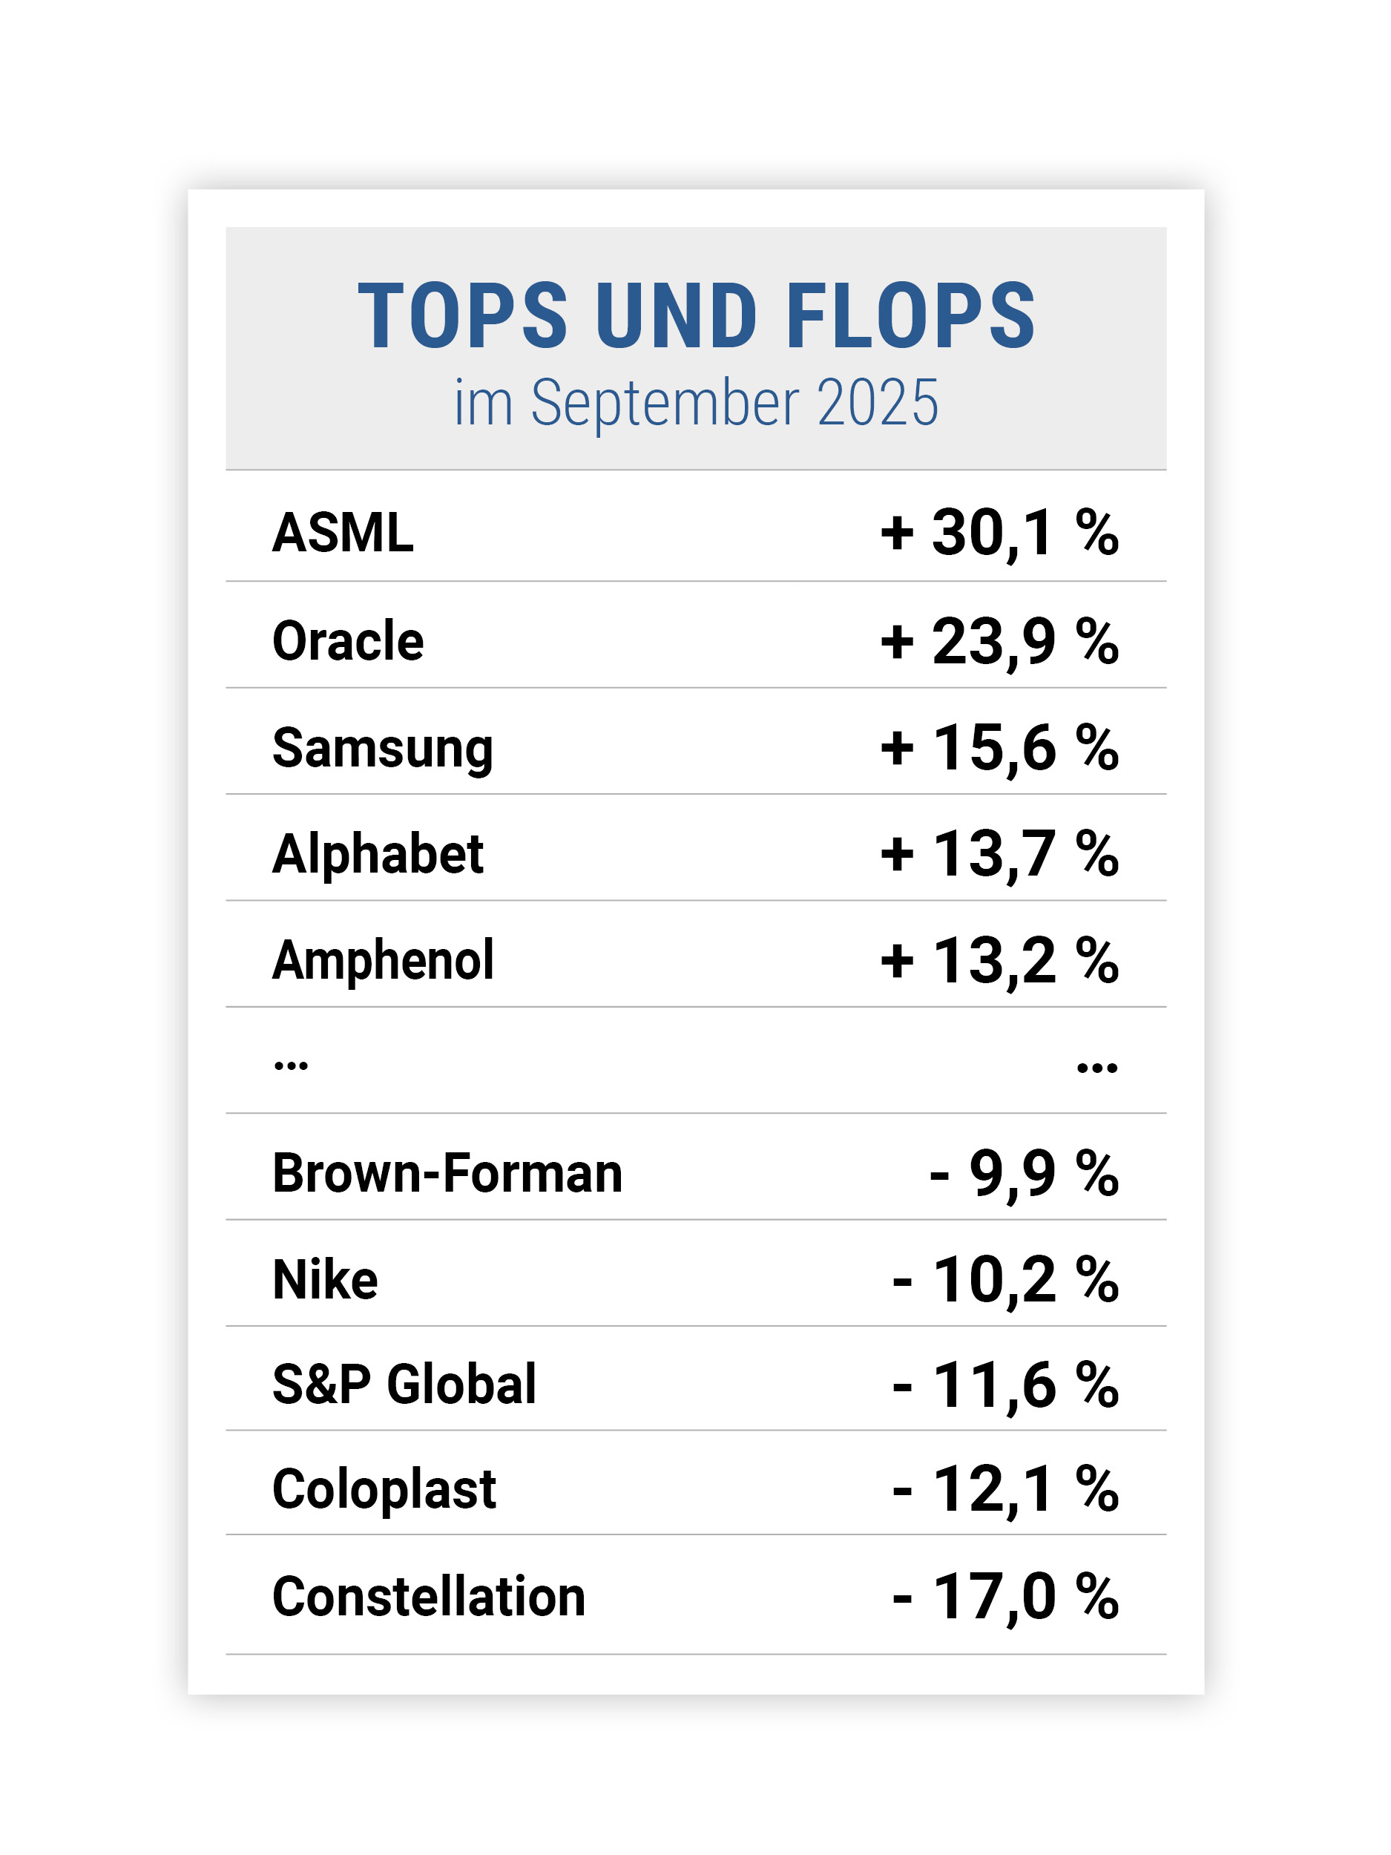Select the Alphabet company name
Screen dimensions: 1391x1855
378,855
